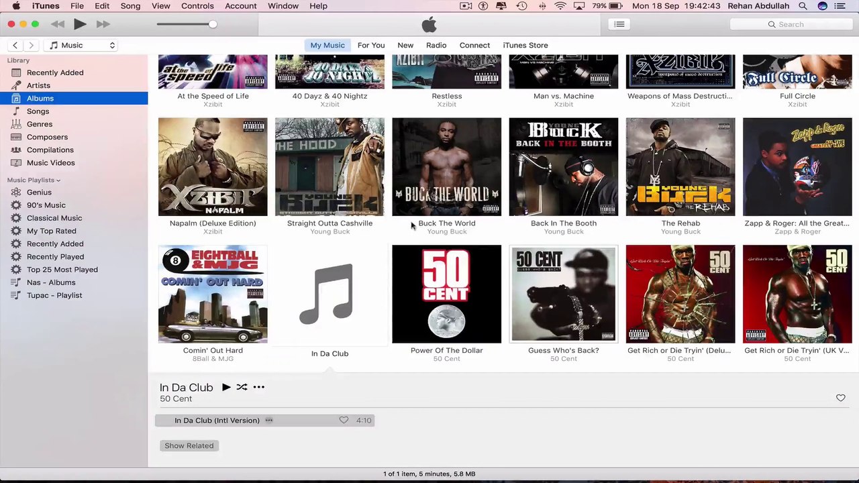Love the In Da Club (Intl Version) track
This screenshot has height=483, width=859.
[x=344, y=420]
